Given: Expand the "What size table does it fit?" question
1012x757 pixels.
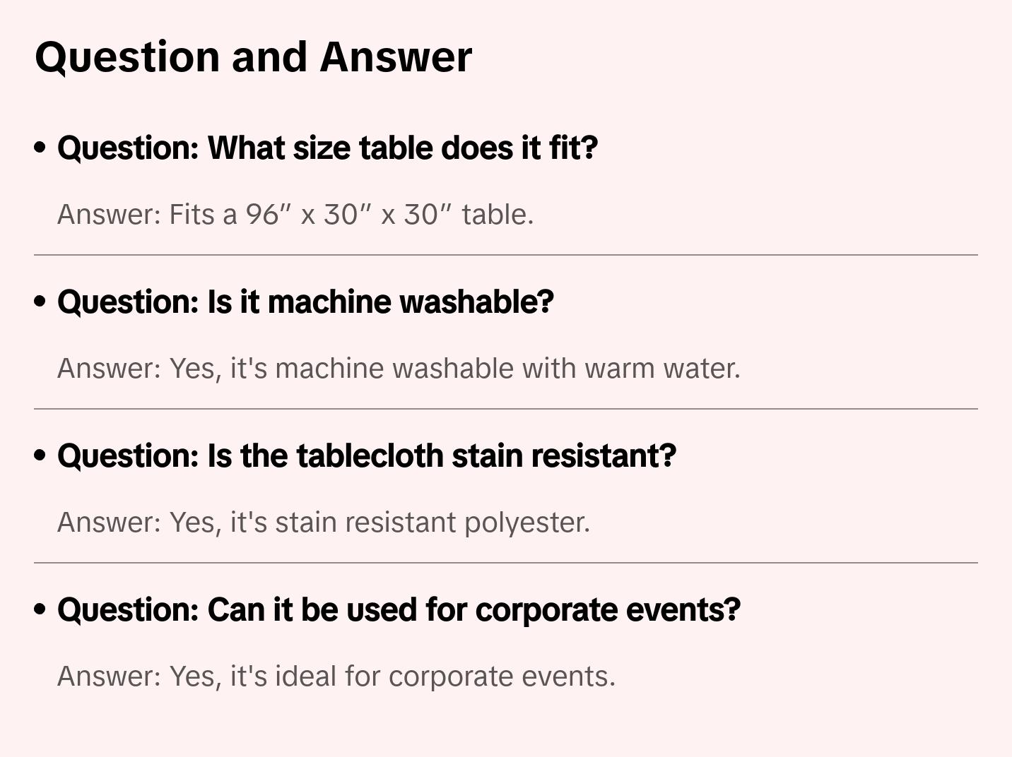Looking at the screenshot, I should coord(327,148).
